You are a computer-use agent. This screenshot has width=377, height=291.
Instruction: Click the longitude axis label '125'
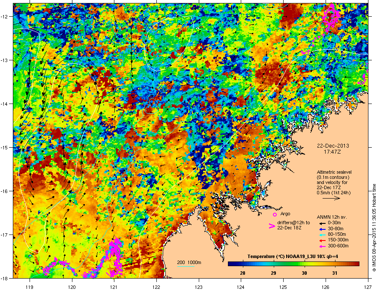pos(283,287)
